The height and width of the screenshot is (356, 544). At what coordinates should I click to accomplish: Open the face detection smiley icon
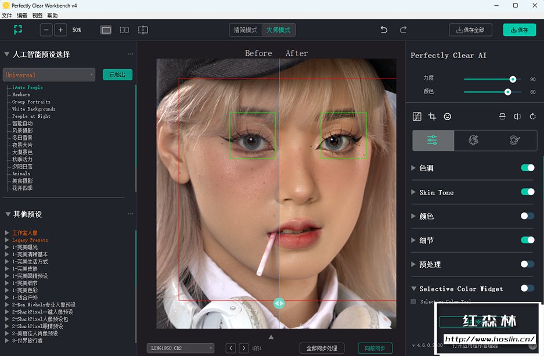click(x=447, y=117)
